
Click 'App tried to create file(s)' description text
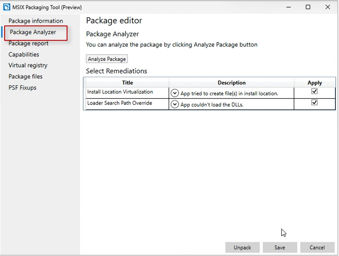[229, 94]
